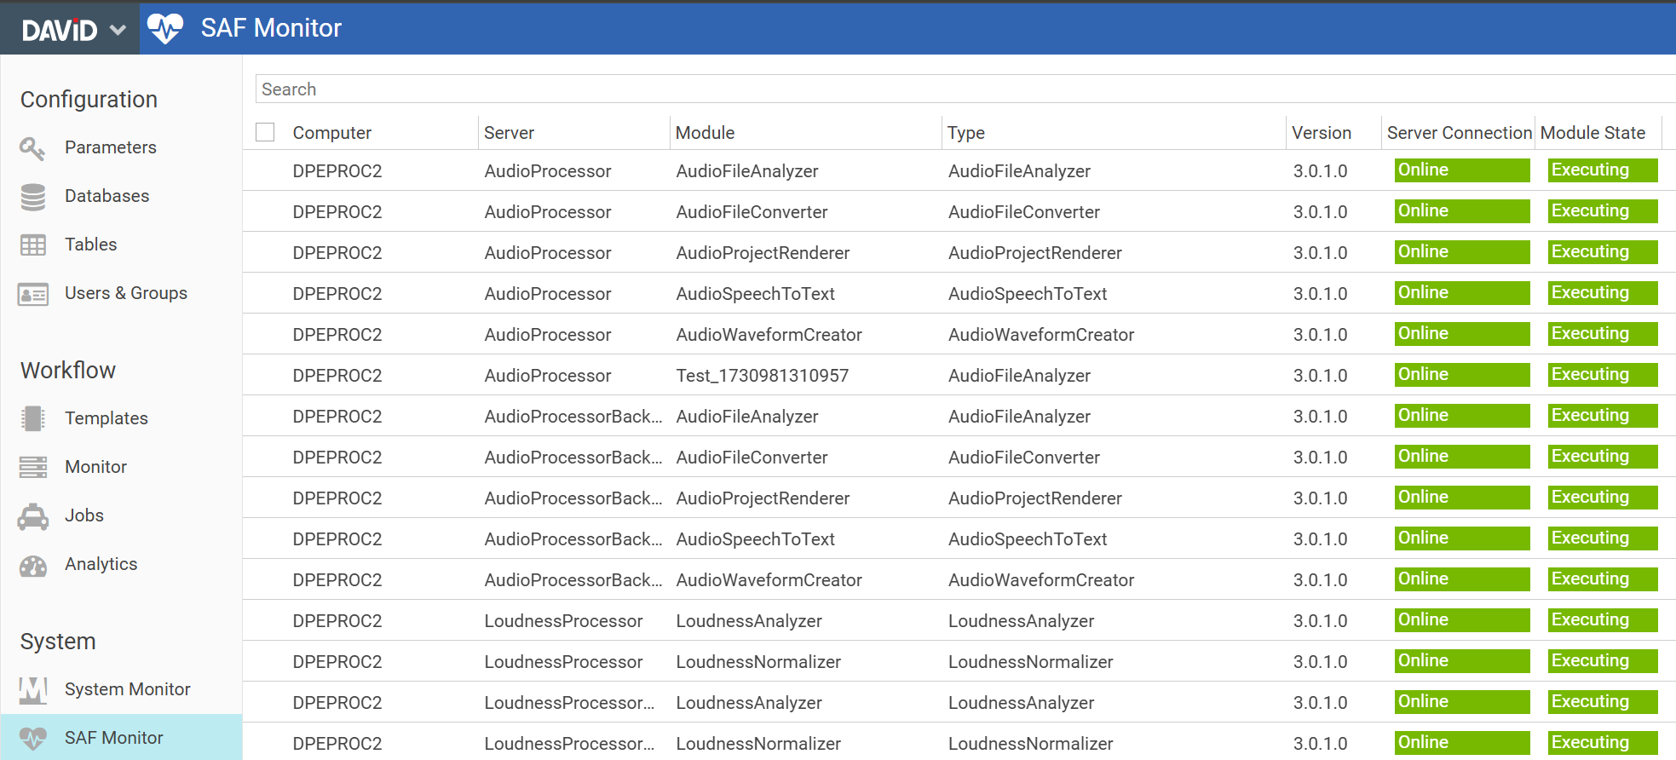Click the SAF Monitor heartbeat header icon
Viewport: 1676px width, 760px height.
pyautogui.click(x=165, y=28)
